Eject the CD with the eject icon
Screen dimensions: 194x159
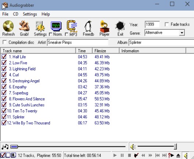coord(178,155)
